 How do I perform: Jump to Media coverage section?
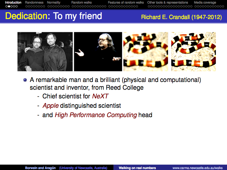[x=205, y=2]
